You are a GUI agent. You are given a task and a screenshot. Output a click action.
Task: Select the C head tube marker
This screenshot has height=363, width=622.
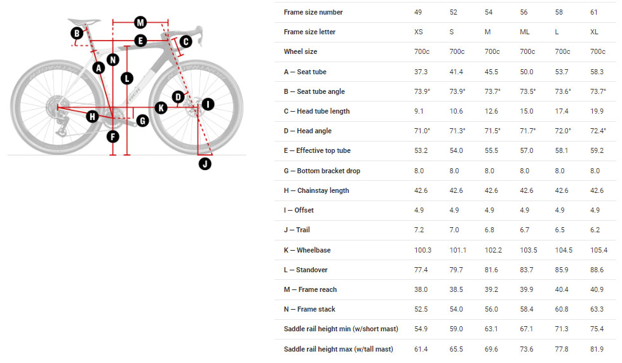[186, 42]
